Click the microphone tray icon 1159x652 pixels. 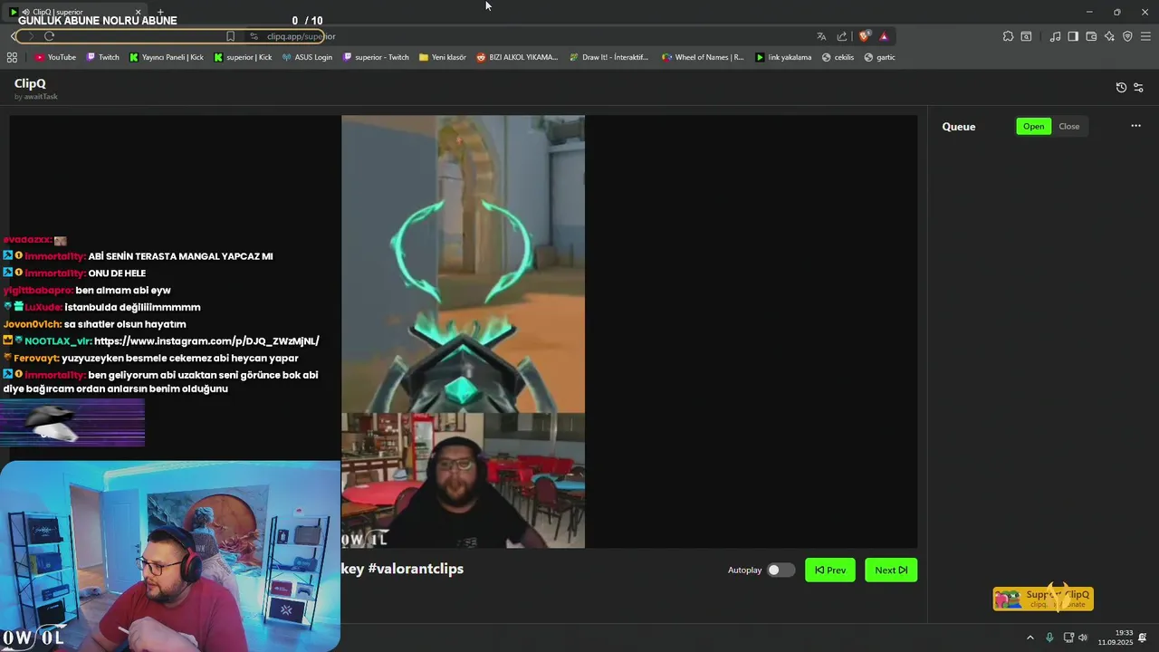(1049, 638)
